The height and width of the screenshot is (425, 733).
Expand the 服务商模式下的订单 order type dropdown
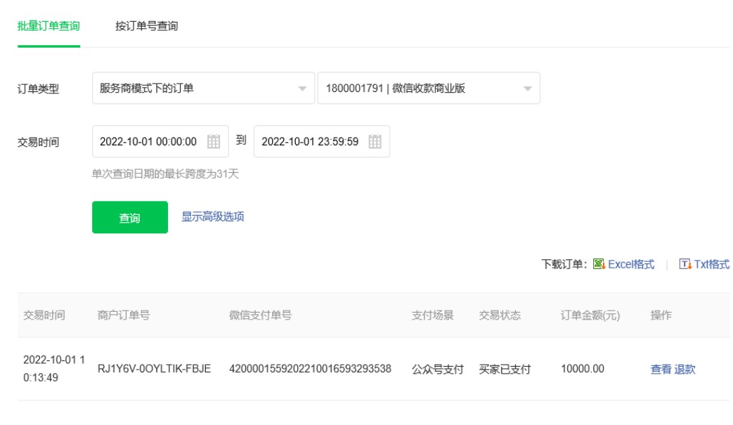click(203, 89)
